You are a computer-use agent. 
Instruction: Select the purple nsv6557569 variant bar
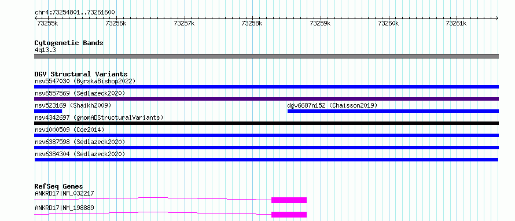pos(266,99)
